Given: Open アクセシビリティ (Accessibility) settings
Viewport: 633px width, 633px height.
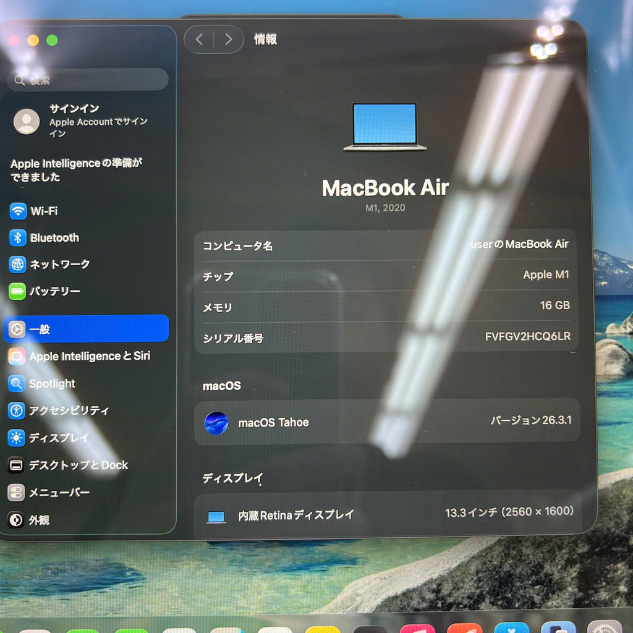Looking at the screenshot, I should click(x=59, y=410).
